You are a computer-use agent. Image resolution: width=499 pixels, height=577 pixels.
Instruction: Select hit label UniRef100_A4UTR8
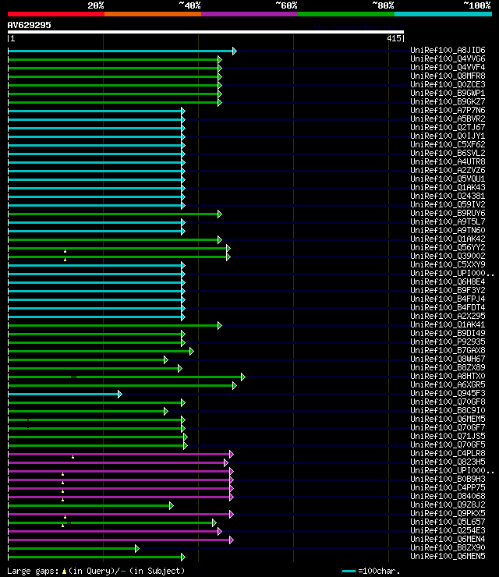coord(448,161)
